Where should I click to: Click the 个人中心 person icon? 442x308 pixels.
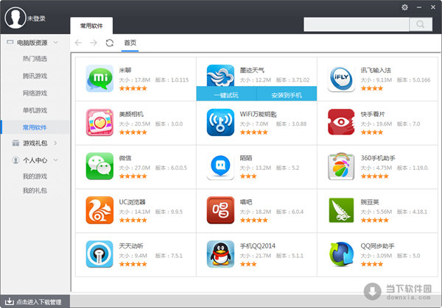pos(15,160)
